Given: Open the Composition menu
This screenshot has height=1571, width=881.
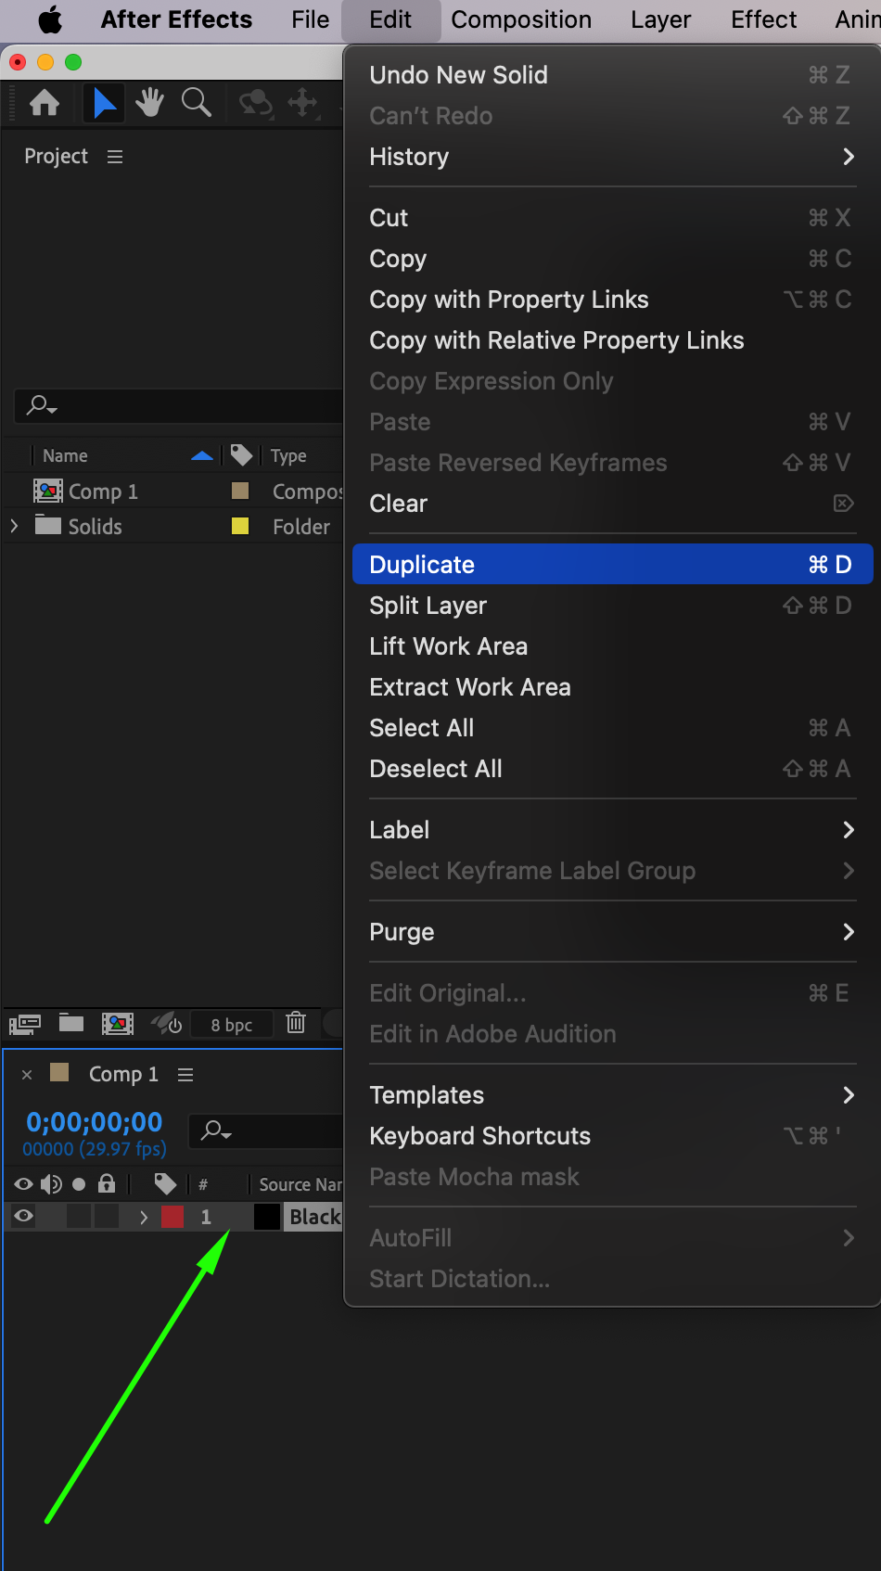Looking at the screenshot, I should point(521,19).
